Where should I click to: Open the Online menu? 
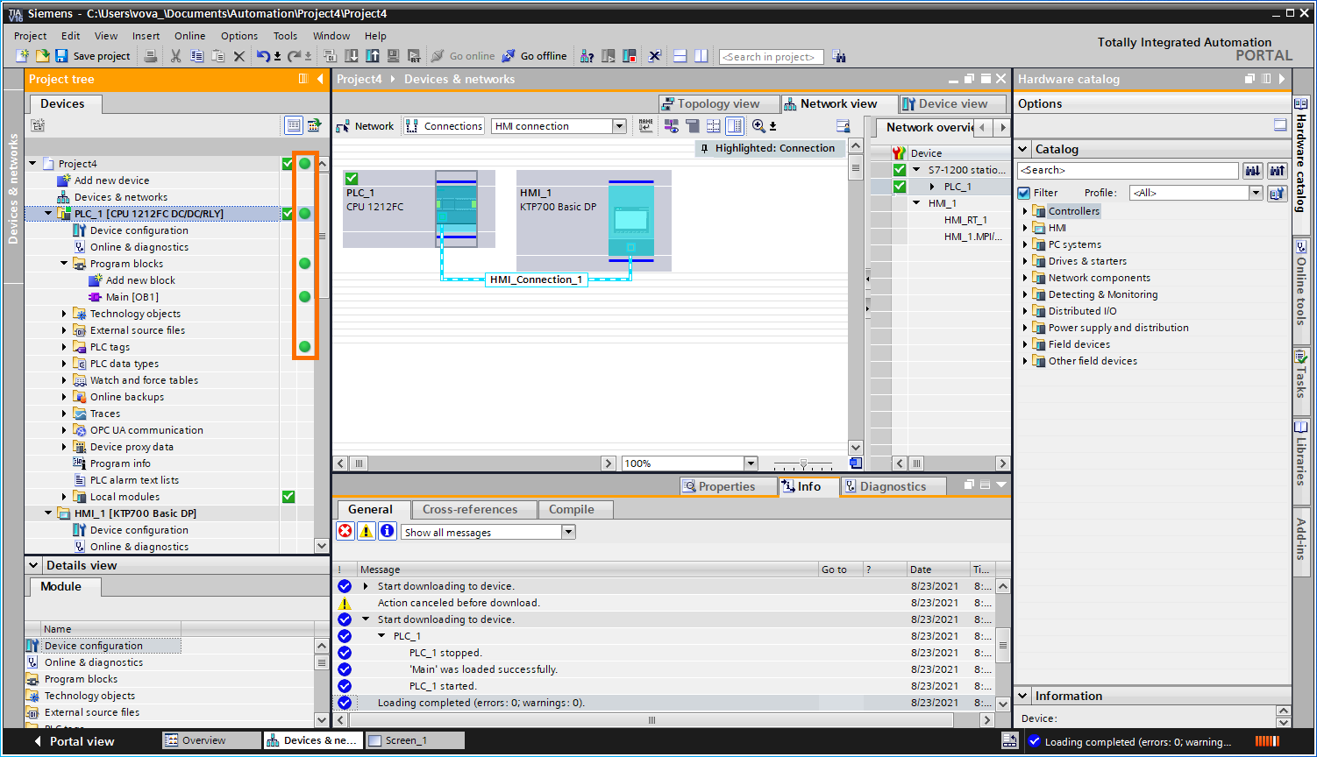[x=189, y=36]
